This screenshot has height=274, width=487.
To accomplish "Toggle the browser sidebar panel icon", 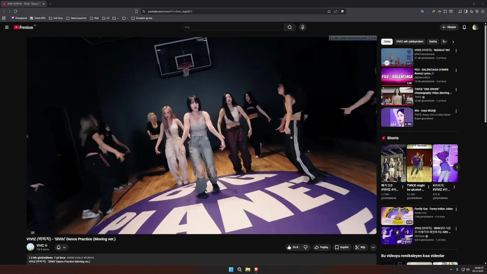I will pyautogui.click(x=465, y=11).
